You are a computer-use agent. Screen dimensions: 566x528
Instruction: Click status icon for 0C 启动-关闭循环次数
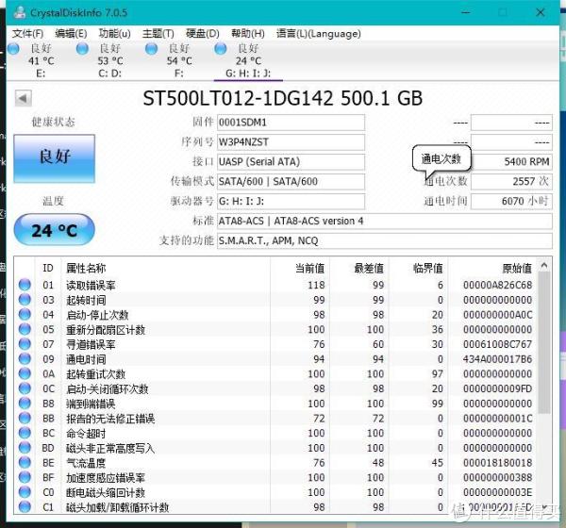(25, 388)
